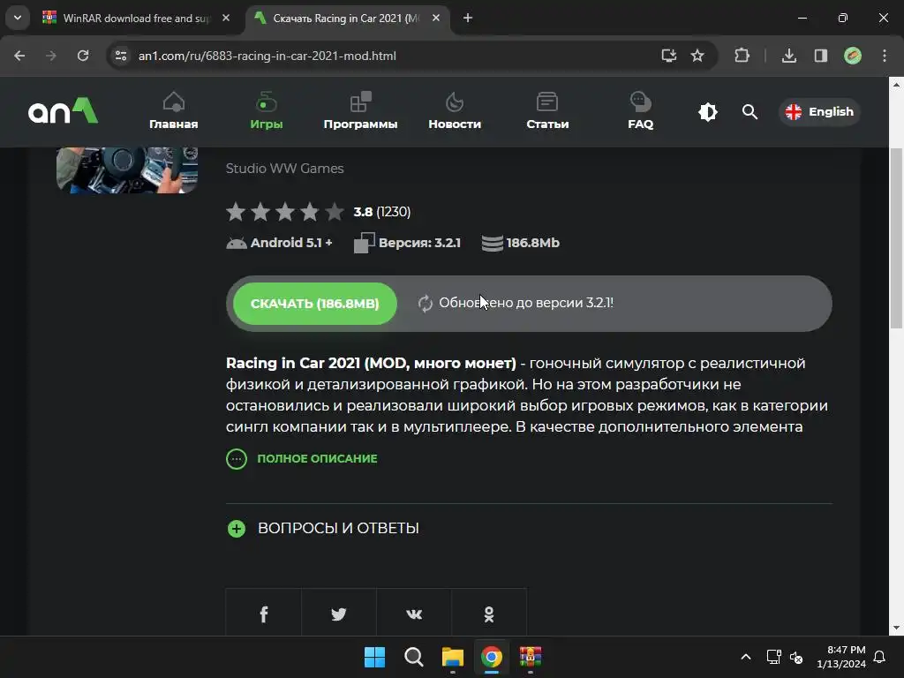Open the Главная home section
This screenshot has height=678, width=904.
click(x=174, y=111)
